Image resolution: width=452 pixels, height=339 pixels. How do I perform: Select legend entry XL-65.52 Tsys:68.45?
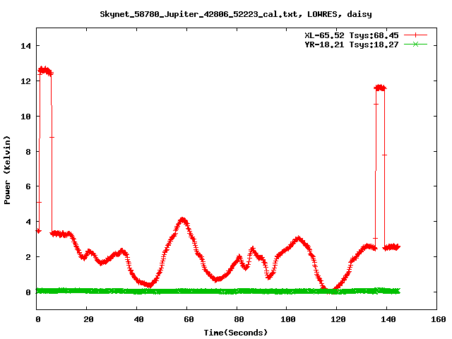pyautogui.click(x=352, y=35)
